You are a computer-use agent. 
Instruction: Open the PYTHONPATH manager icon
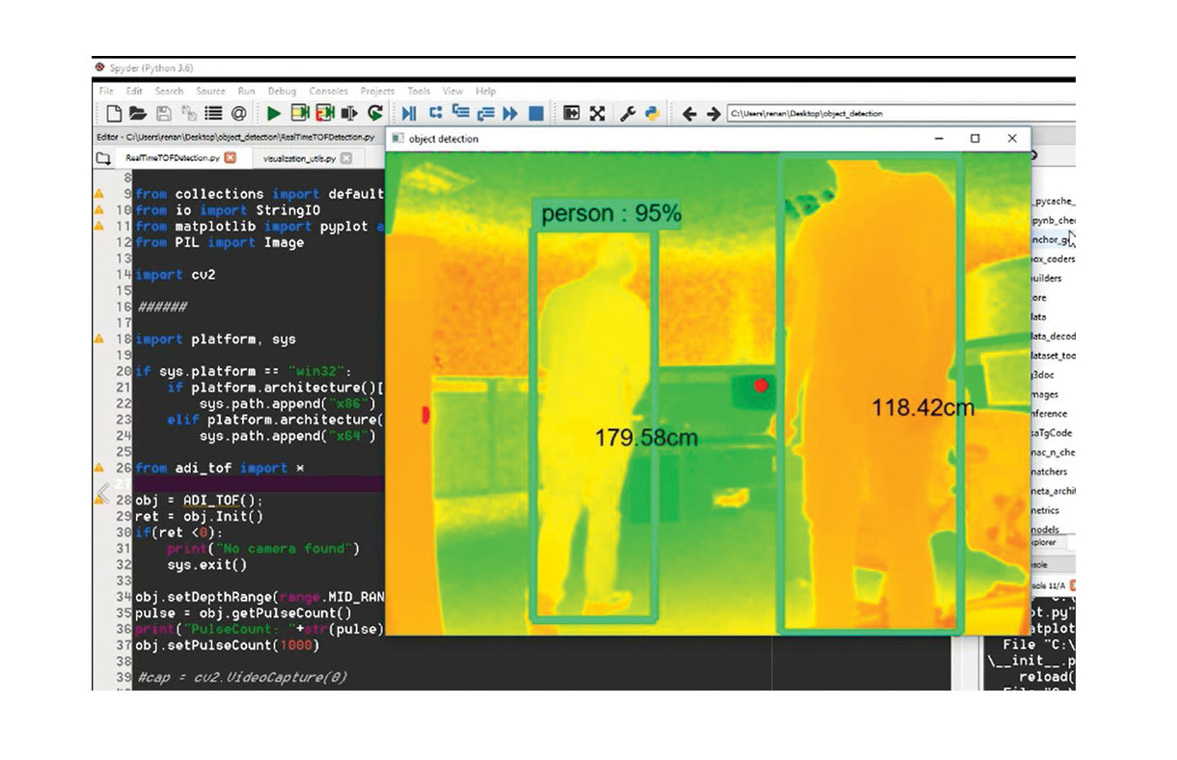coord(652,114)
